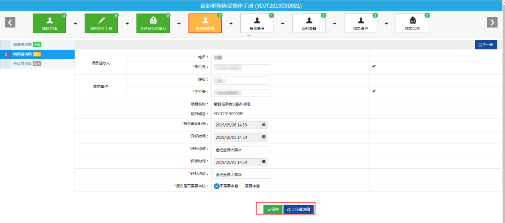This screenshot has width=505, height=223.
Task: Click the 项目经办人 row label
Action: tap(100, 63)
